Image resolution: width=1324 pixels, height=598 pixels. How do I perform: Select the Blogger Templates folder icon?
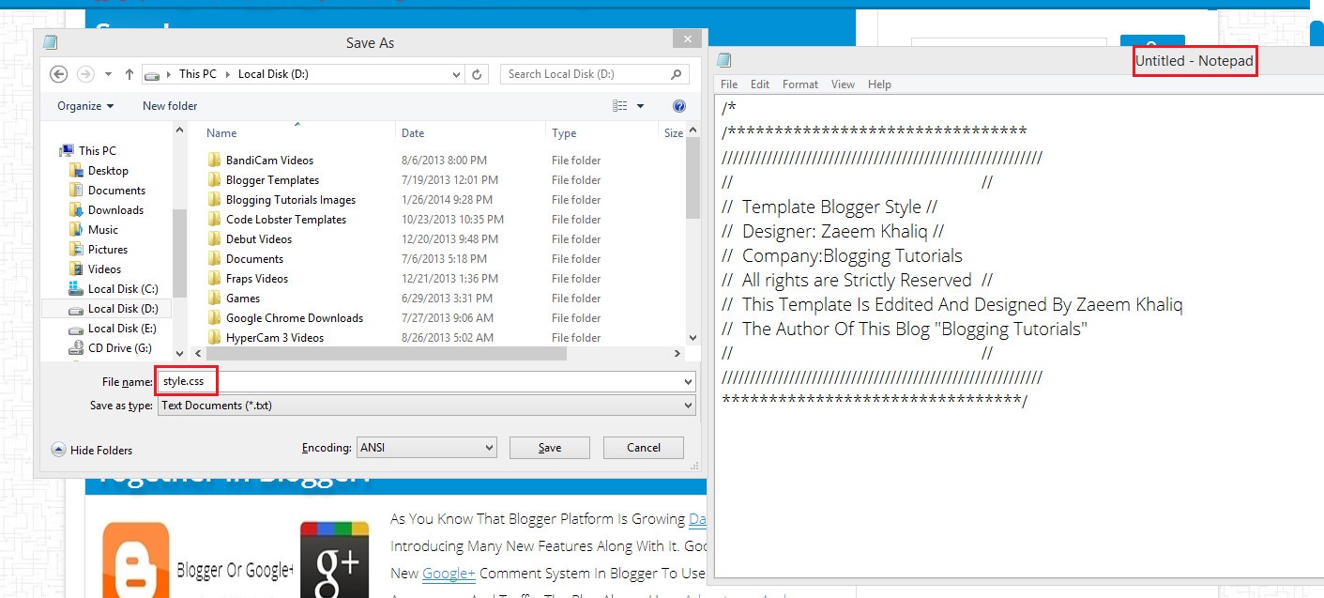214,180
